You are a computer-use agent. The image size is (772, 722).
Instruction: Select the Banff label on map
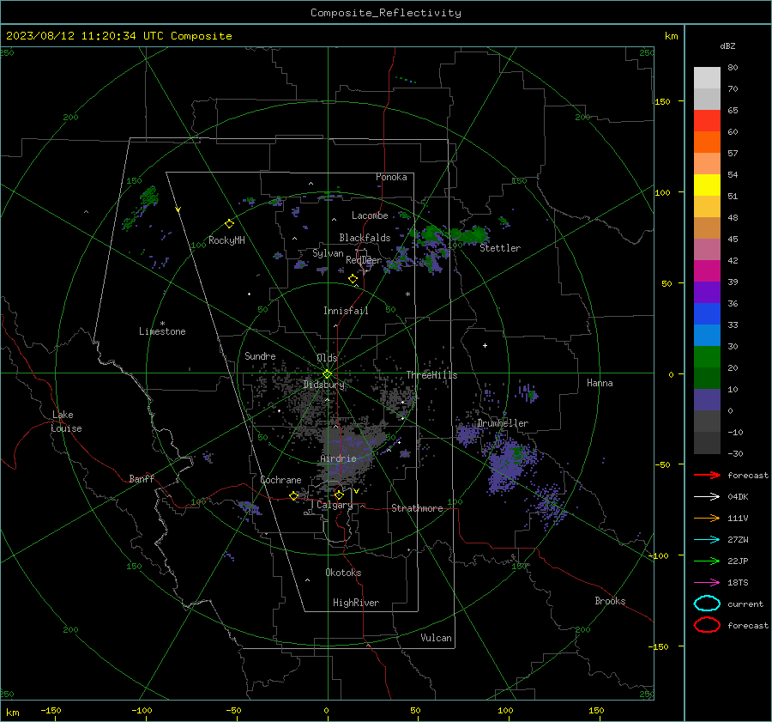(142, 478)
